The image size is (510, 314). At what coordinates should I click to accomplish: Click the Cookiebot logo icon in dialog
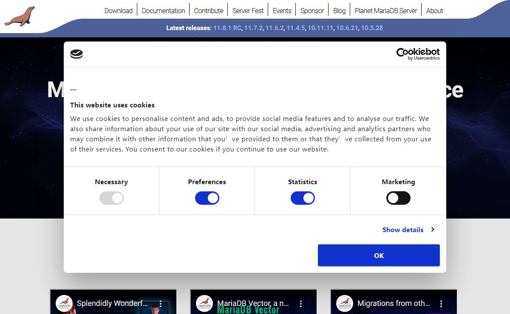(76, 54)
